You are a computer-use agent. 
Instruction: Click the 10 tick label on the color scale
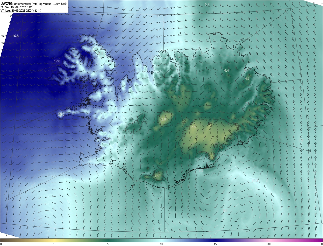(161, 244)
